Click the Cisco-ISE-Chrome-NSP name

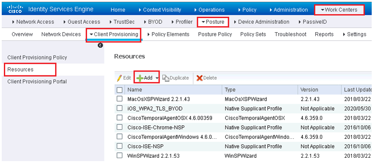pos(156,128)
